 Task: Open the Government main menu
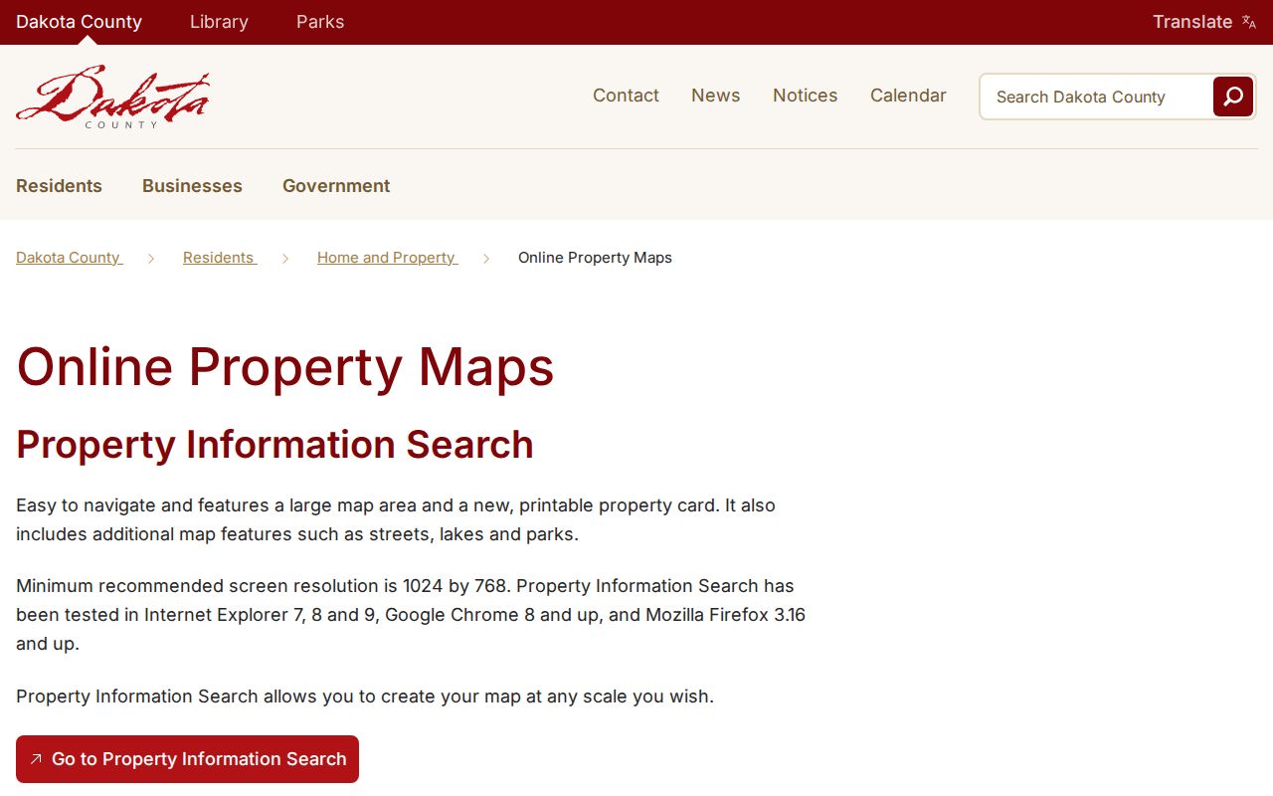(x=336, y=186)
